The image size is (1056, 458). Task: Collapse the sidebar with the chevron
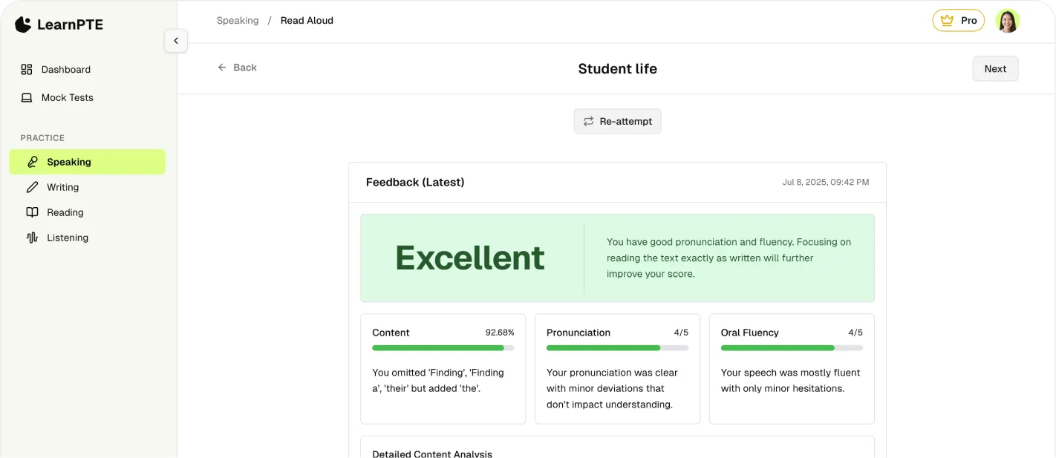(176, 41)
